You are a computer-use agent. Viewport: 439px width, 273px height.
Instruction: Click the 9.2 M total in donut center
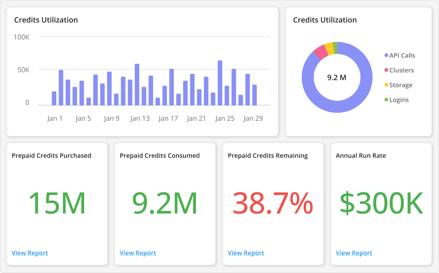click(x=337, y=78)
